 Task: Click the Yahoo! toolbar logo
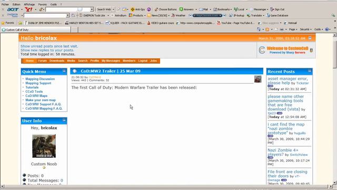[x=28, y=9]
